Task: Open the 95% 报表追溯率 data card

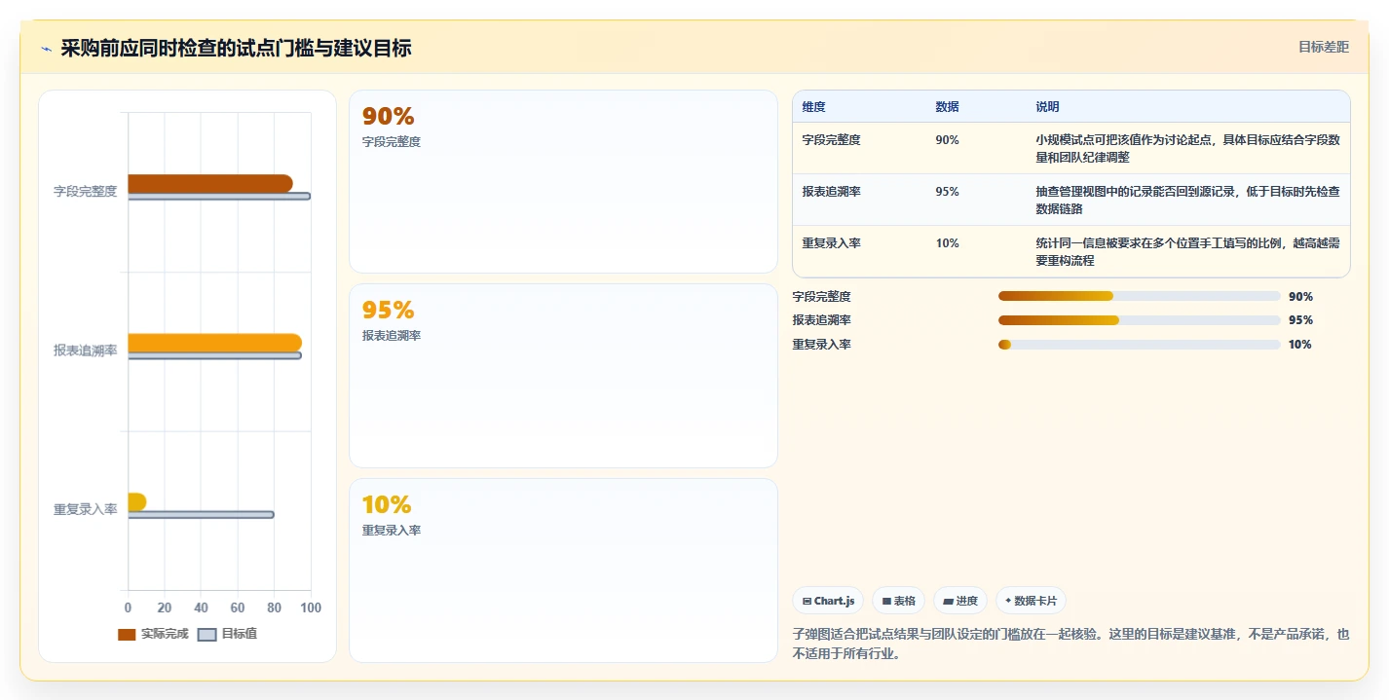Action: pos(563,376)
